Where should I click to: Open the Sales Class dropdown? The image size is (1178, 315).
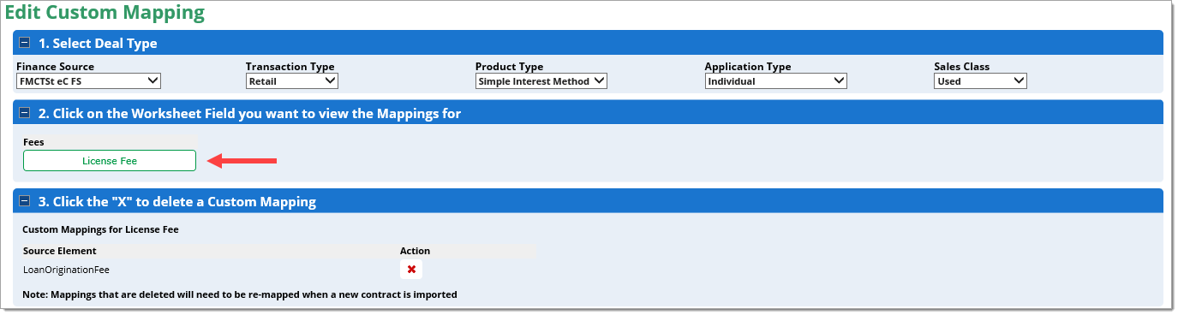[980, 81]
